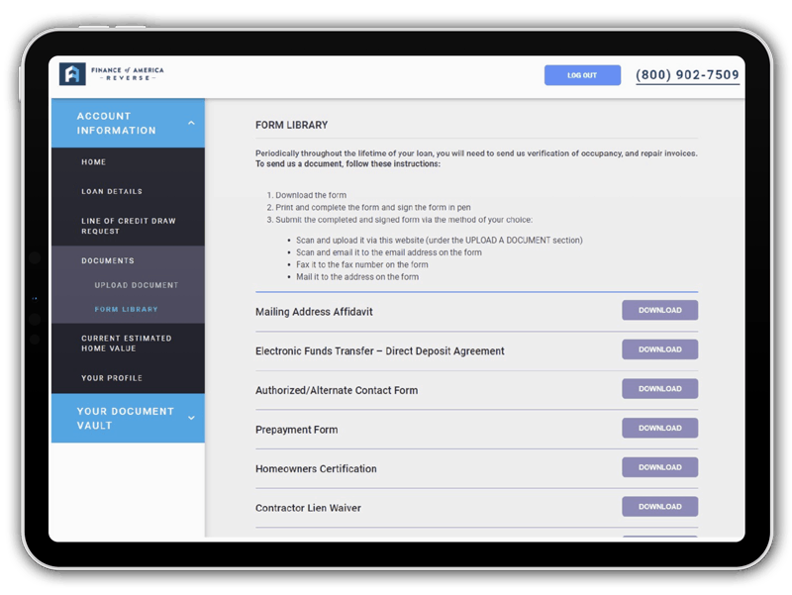Click the Electronic Funds Transfer label text
Viewport: 792px width, 595px height.
point(380,351)
